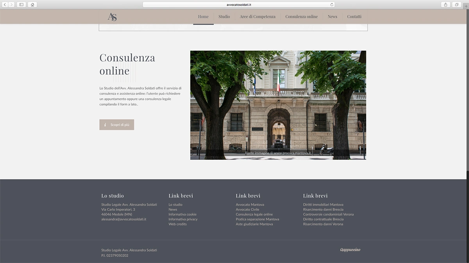469x263 pixels.
Task: Open the Avvocato Mantova footer link
Action: tap(250, 205)
